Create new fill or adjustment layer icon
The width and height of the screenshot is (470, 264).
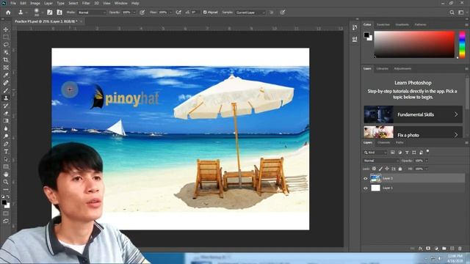point(436,249)
